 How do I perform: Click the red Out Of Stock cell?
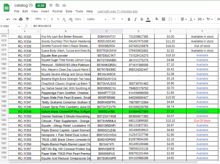(x=202, y=121)
